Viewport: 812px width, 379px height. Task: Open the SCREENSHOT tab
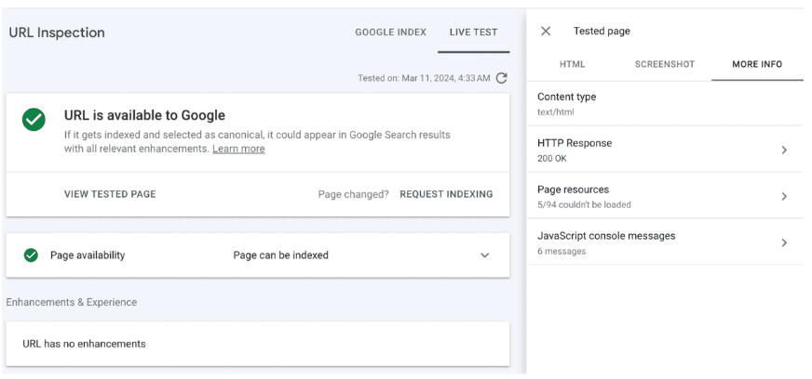coord(665,64)
